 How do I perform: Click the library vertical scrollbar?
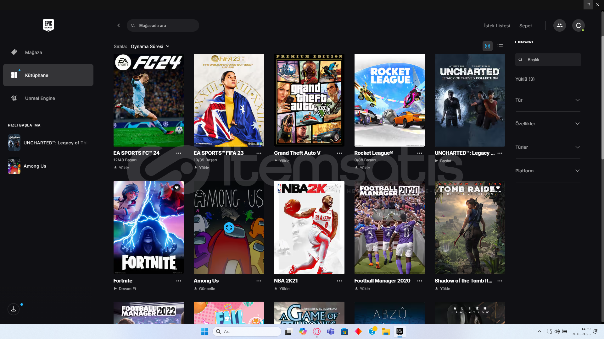(x=602, y=97)
